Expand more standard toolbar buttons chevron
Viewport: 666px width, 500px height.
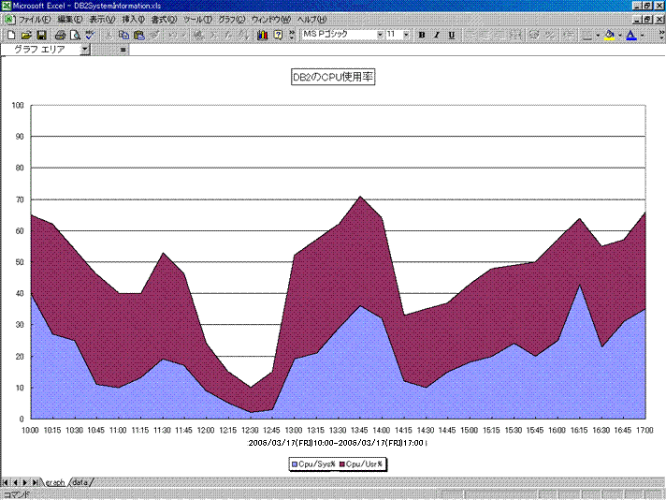[292, 35]
